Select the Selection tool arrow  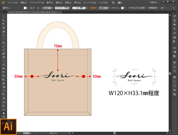click(x=4, y=17)
